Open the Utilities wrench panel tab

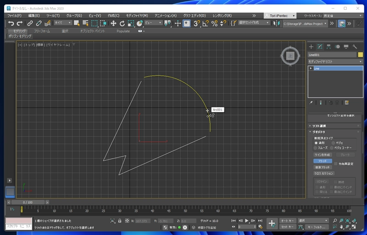click(x=355, y=46)
